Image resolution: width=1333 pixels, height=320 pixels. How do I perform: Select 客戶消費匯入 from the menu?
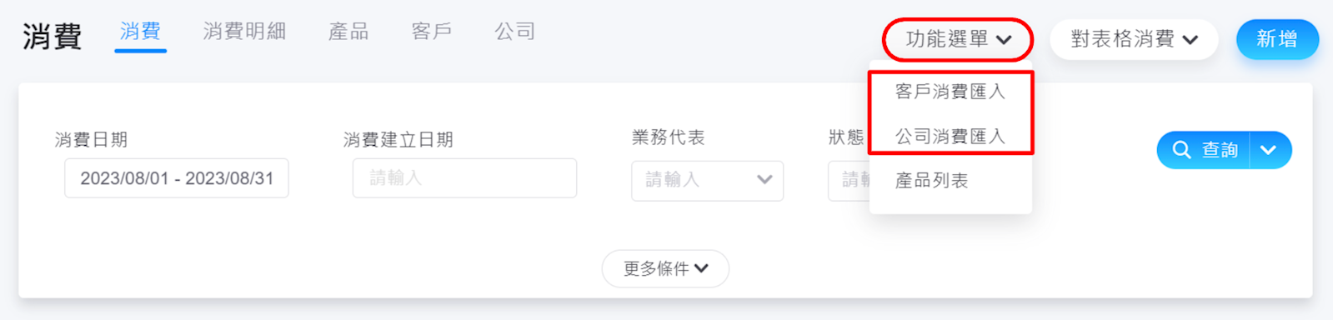click(x=950, y=92)
